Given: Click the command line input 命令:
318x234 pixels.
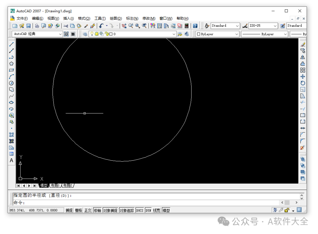Looking at the screenshot, I should click(146, 203).
